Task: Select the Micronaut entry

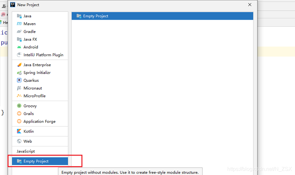Action: 40,88
